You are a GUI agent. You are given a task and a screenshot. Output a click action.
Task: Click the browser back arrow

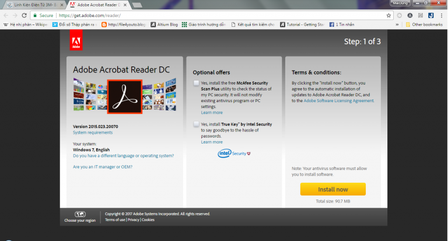tap(6, 15)
